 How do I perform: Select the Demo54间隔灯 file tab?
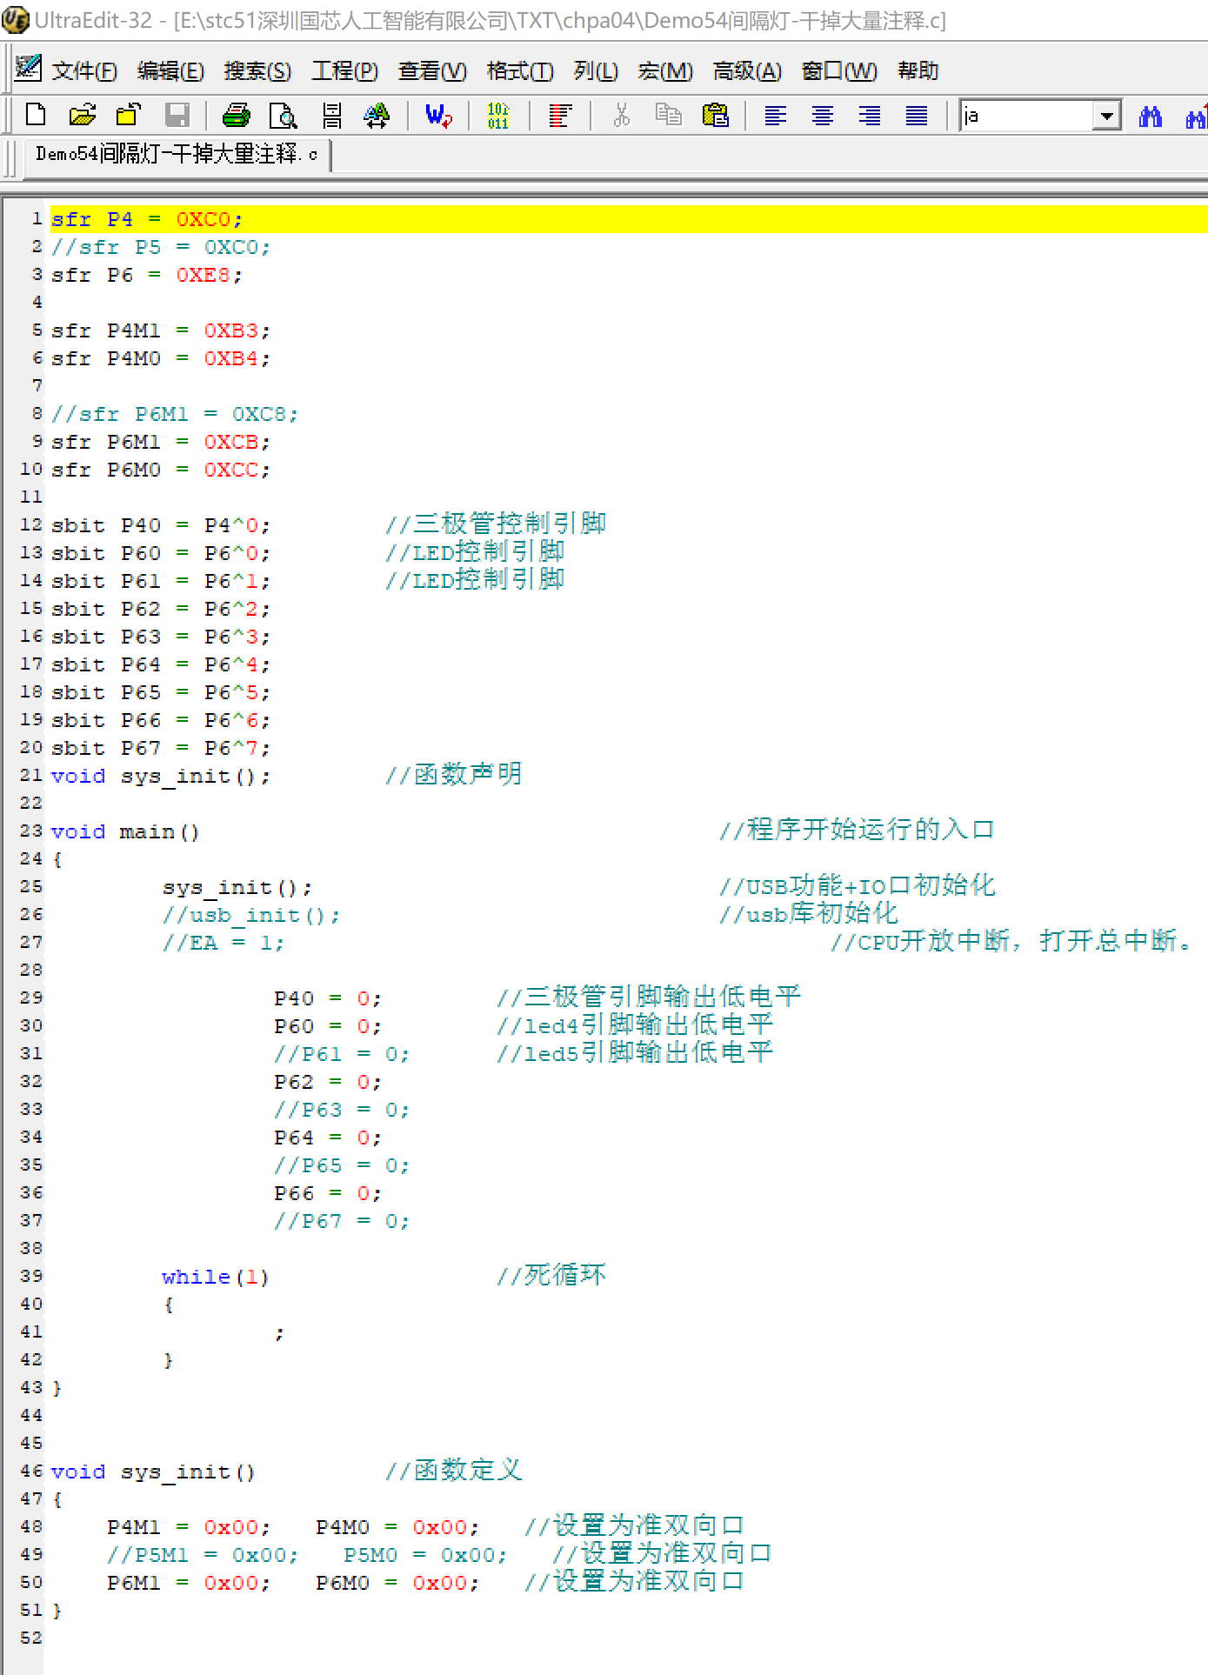tap(177, 155)
